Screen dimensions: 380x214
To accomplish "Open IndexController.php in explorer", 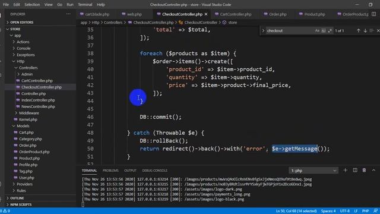I will point(40,100).
